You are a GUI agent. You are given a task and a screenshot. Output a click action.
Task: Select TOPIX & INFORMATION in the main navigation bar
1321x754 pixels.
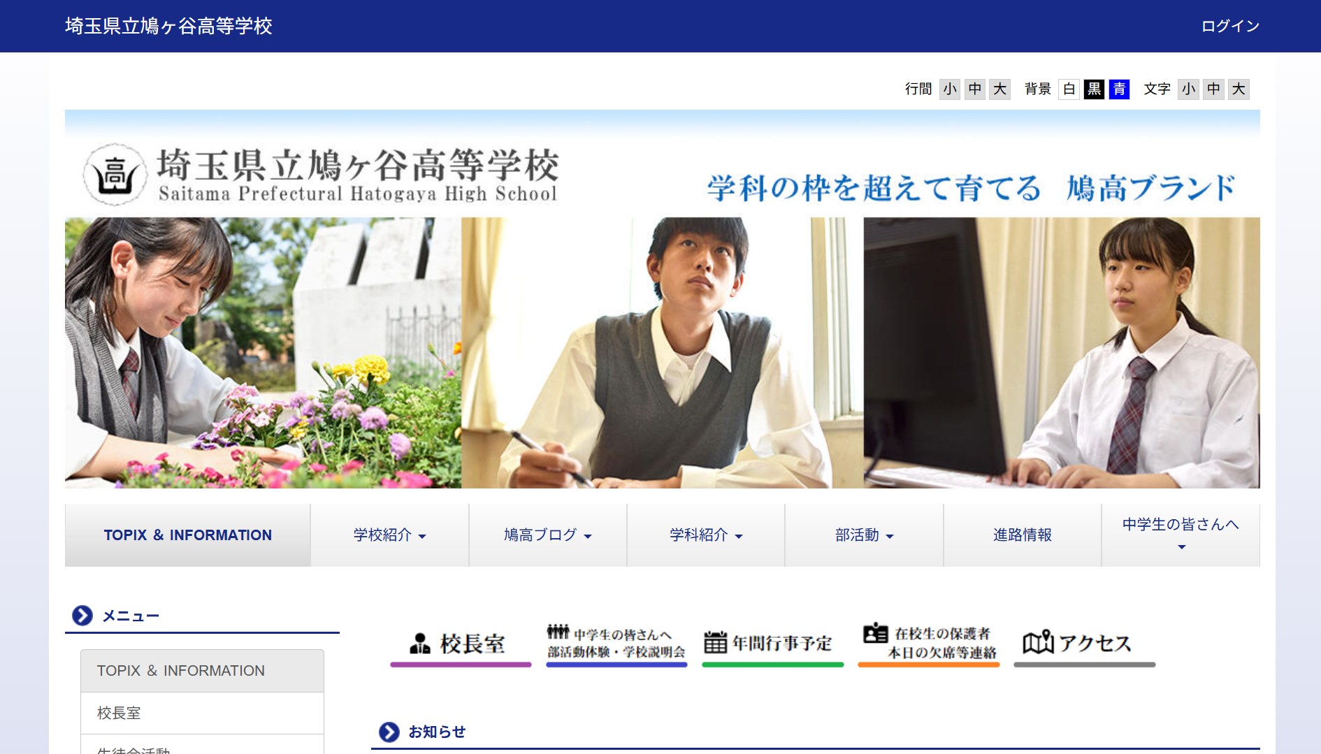click(187, 535)
